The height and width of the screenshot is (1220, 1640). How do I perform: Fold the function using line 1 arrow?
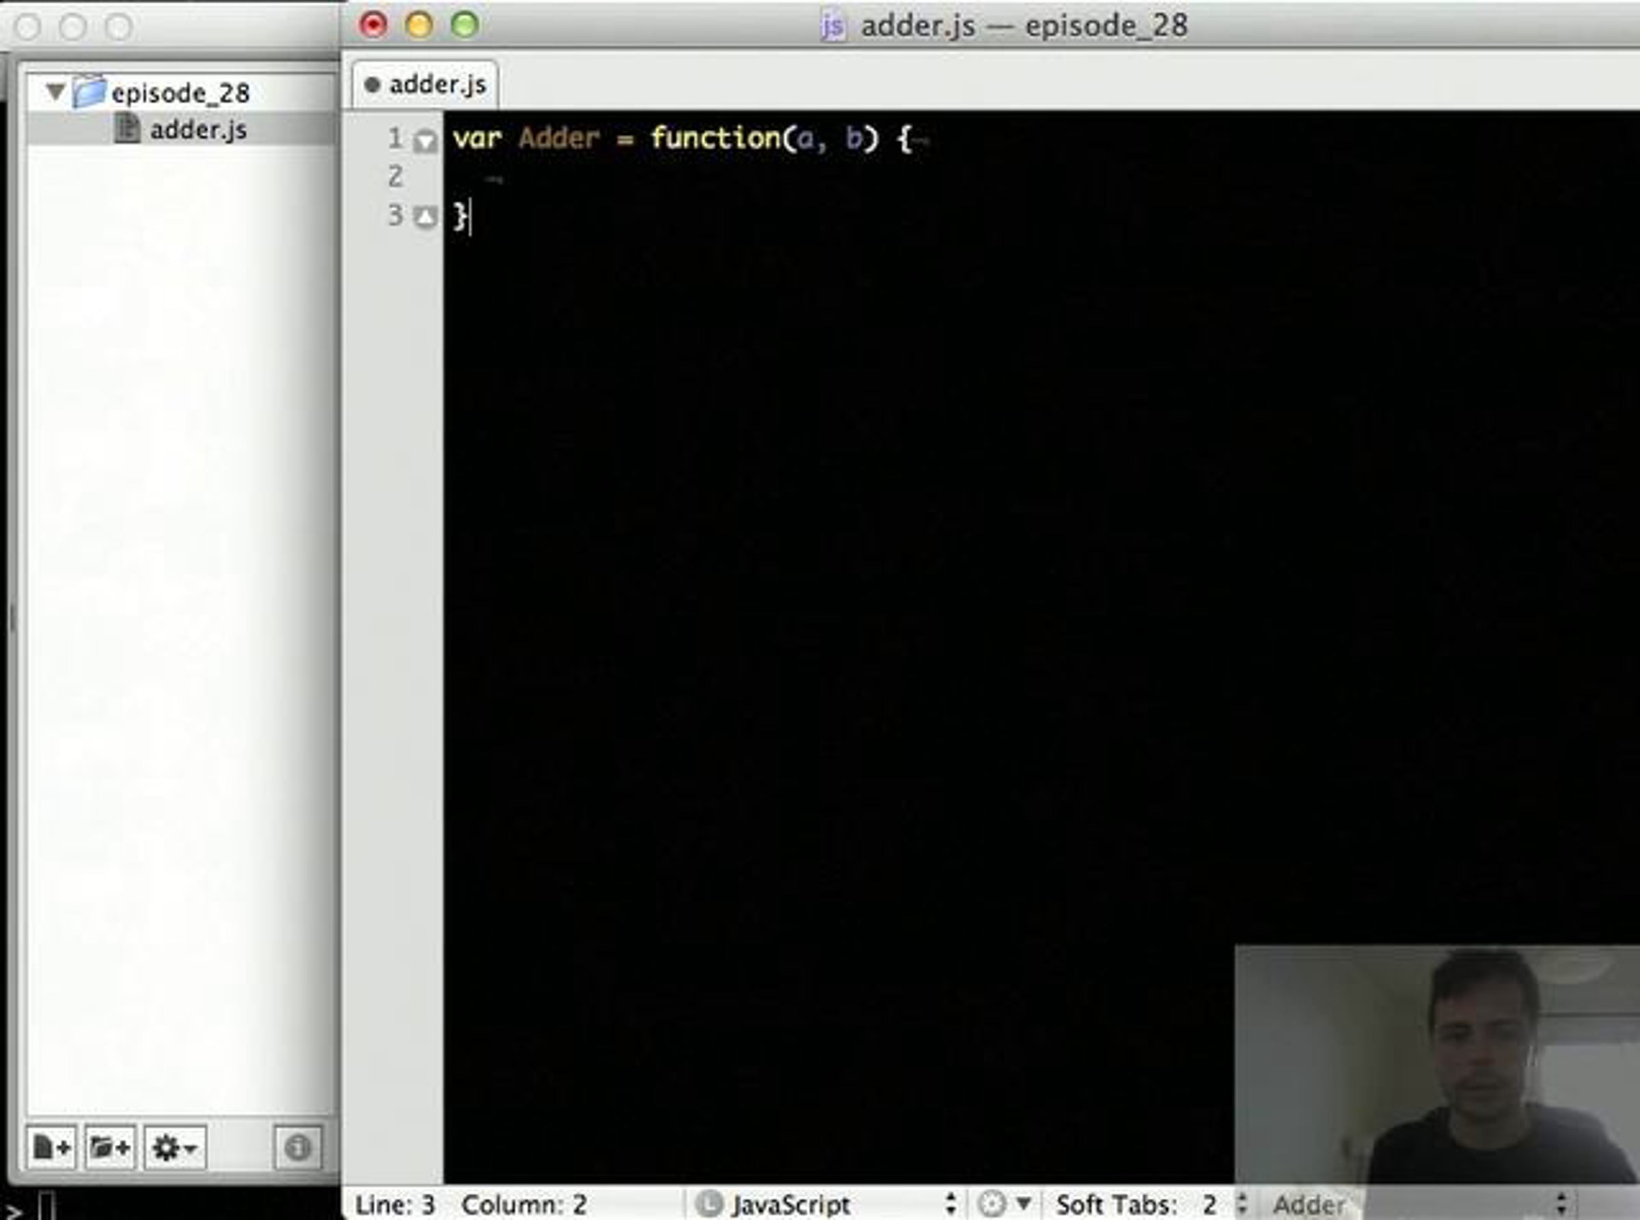click(425, 140)
